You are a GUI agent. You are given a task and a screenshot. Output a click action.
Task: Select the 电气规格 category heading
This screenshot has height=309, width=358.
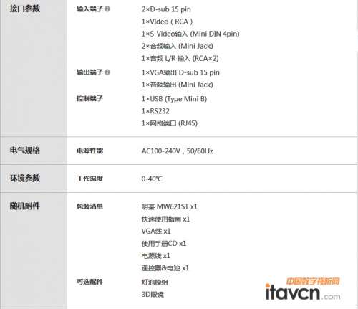click(x=25, y=151)
